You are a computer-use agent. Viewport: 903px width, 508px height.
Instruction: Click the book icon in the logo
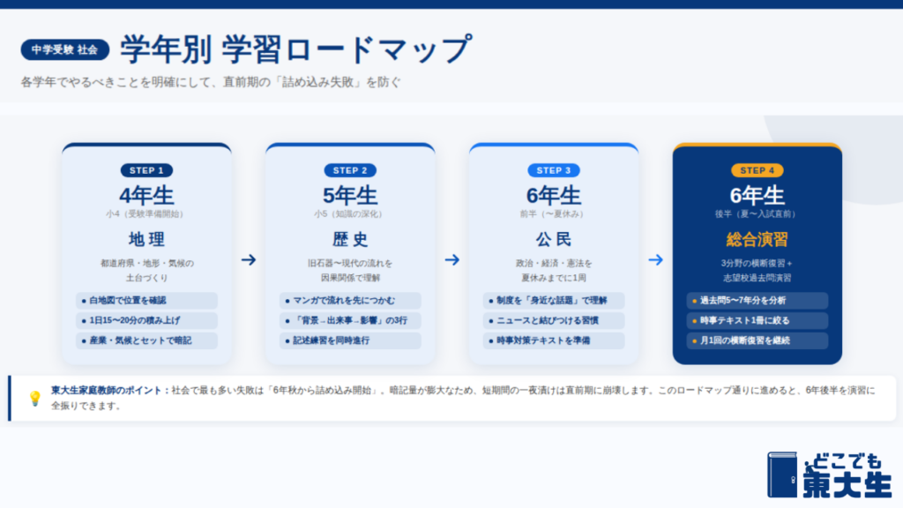point(782,474)
